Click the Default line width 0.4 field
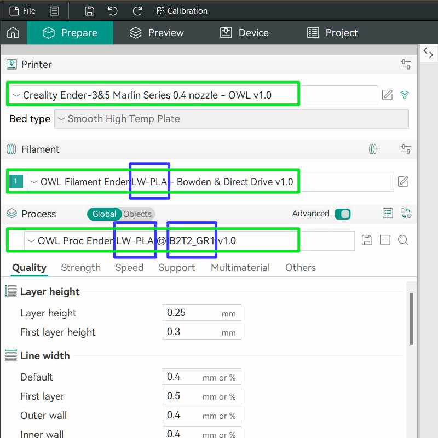The height and width of the screenshot is (438, 438). click(202, 377)
